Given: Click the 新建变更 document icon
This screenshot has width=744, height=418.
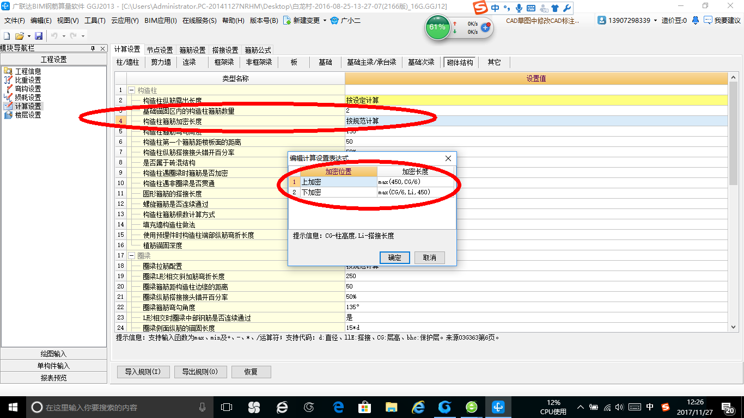Looking at the screenshot, I should pyautogui.click(x=288, y=20).
